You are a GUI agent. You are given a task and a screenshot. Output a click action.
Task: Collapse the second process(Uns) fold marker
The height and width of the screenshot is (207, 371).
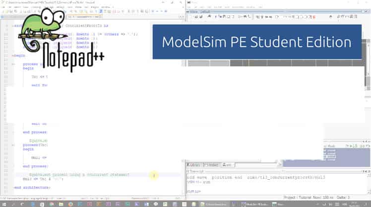pyautogui.click(x=13, y=145)
